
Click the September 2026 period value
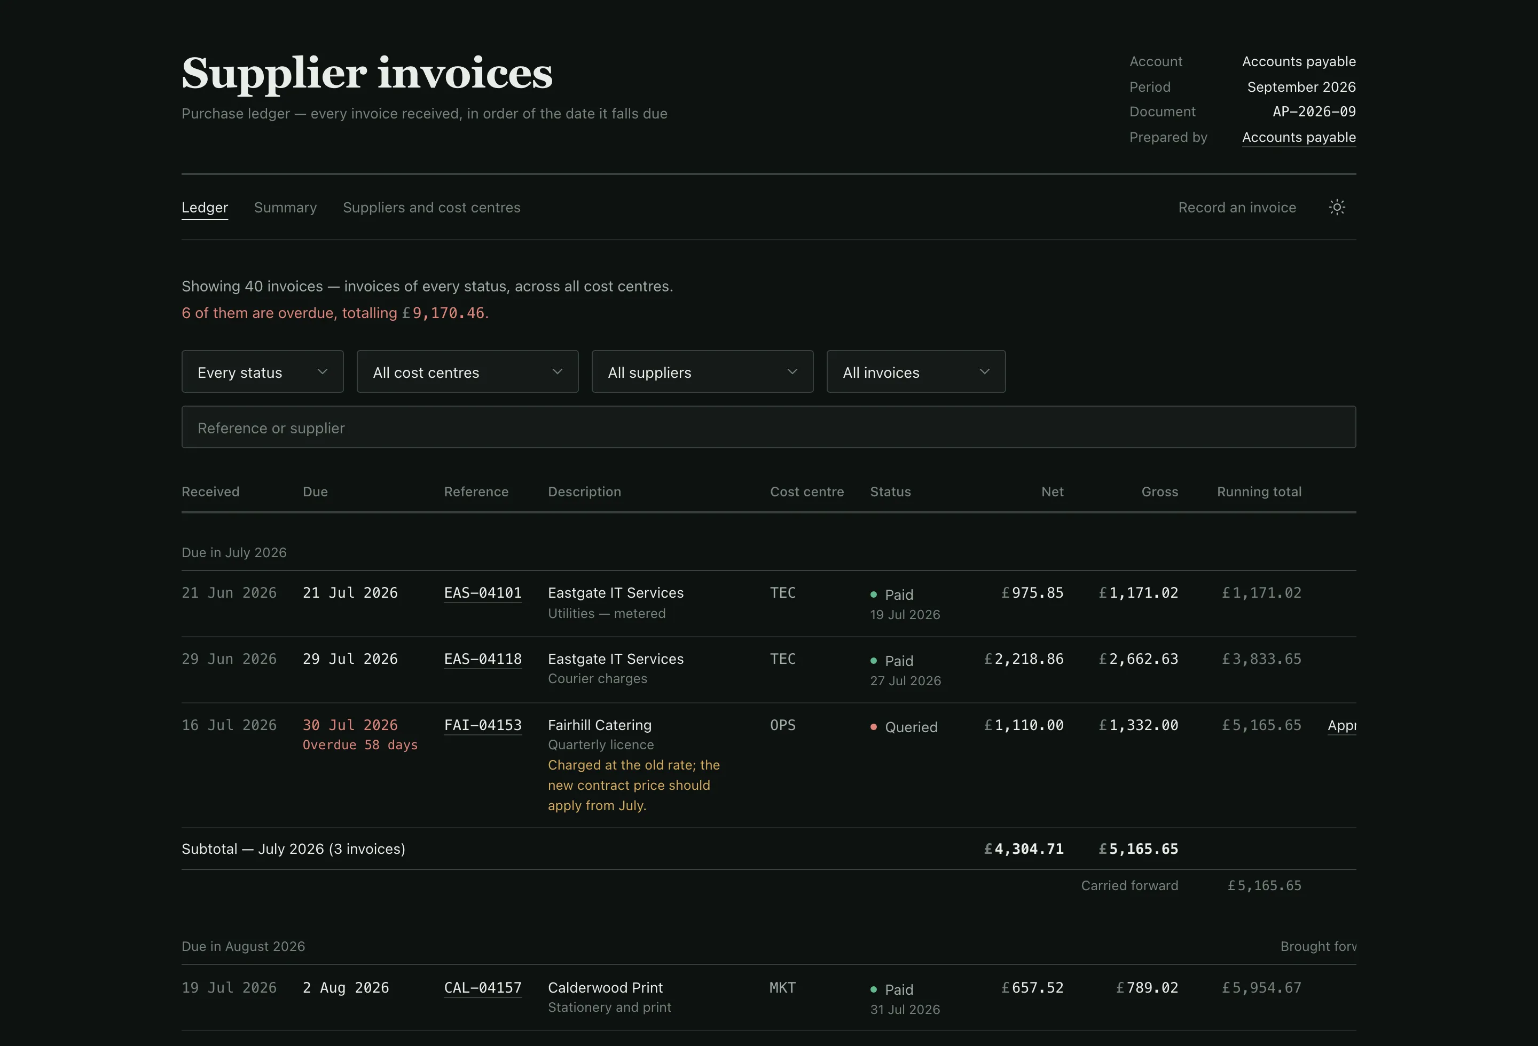pos(1301,88)
